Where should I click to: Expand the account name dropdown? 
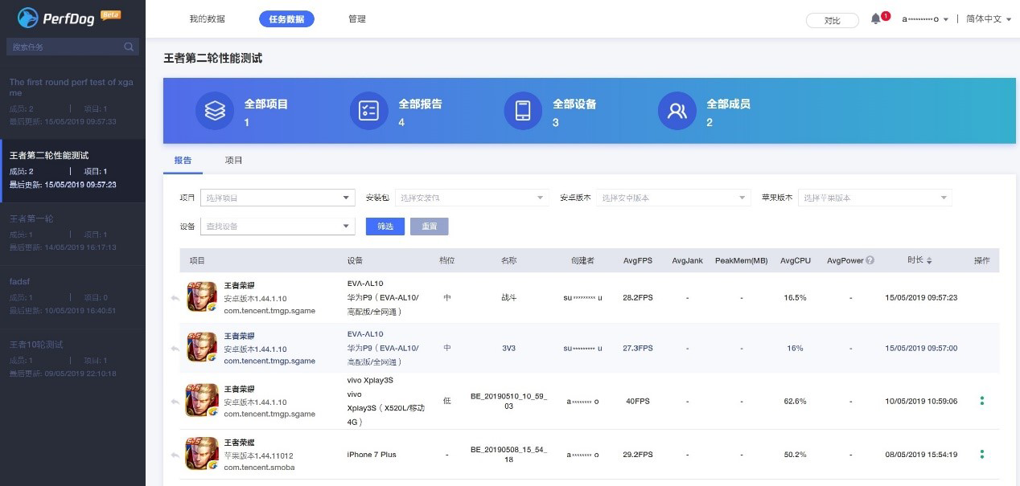927,18
